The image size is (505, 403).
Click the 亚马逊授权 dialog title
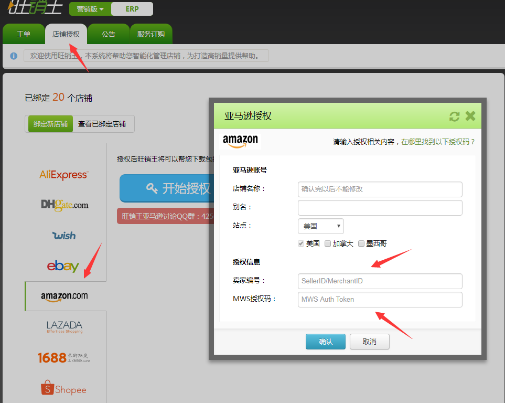pyautogui.click(x=248, y=116)
